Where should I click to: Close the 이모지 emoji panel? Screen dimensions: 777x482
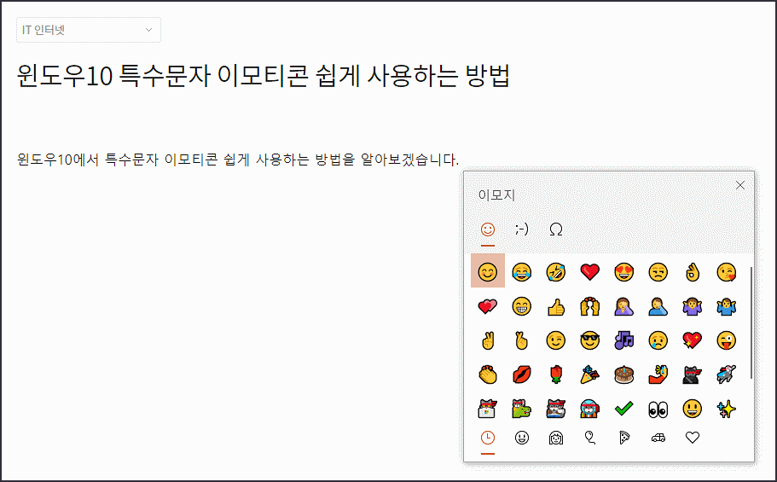coord(740,185)
